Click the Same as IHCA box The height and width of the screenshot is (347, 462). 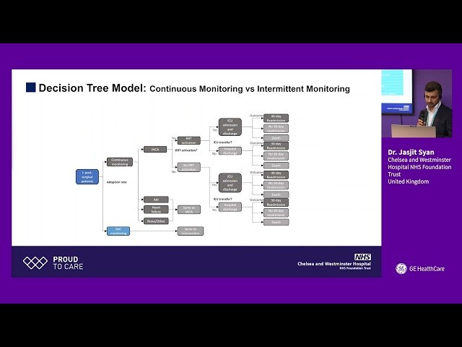click(188, 210)
